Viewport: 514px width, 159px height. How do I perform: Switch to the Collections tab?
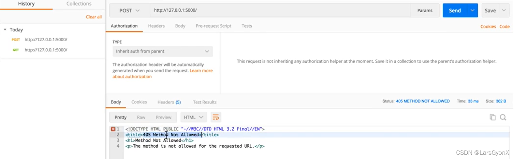coord(79,4)
